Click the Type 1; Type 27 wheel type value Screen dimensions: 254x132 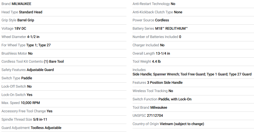(x=38, y=45)
